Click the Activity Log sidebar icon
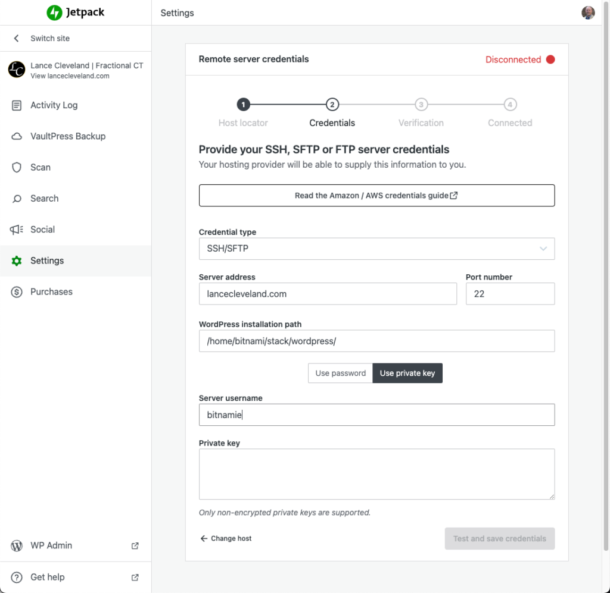Screen dimensions: 610x593 [x=17, y=105]
